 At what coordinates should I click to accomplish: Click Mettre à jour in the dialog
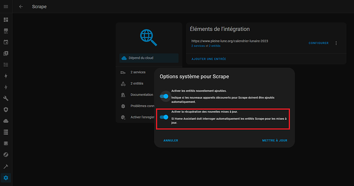click(x=274, y=140)
